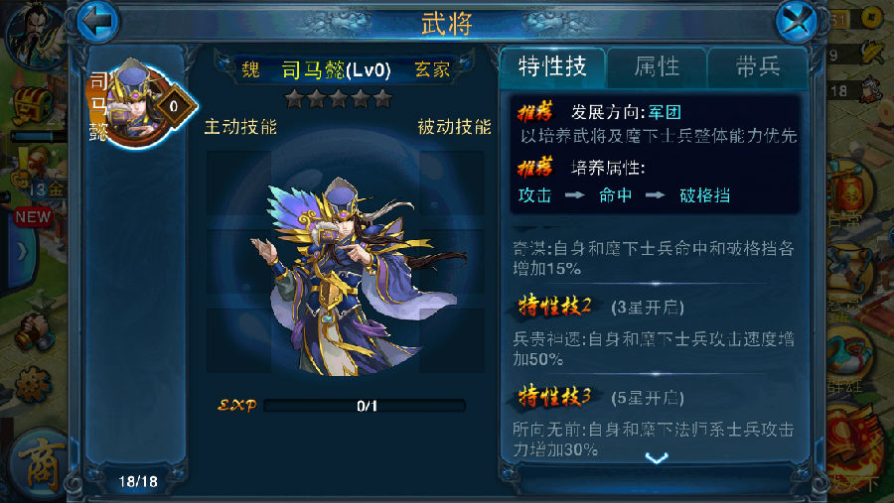Close the 武将 panel with crossed-swords icon
Screen dimensions: 894x503
(797, 22)
